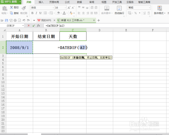169x135 pixels.
Task: Click the clear formatting eraser icon
Action: (x=71, y=13)
